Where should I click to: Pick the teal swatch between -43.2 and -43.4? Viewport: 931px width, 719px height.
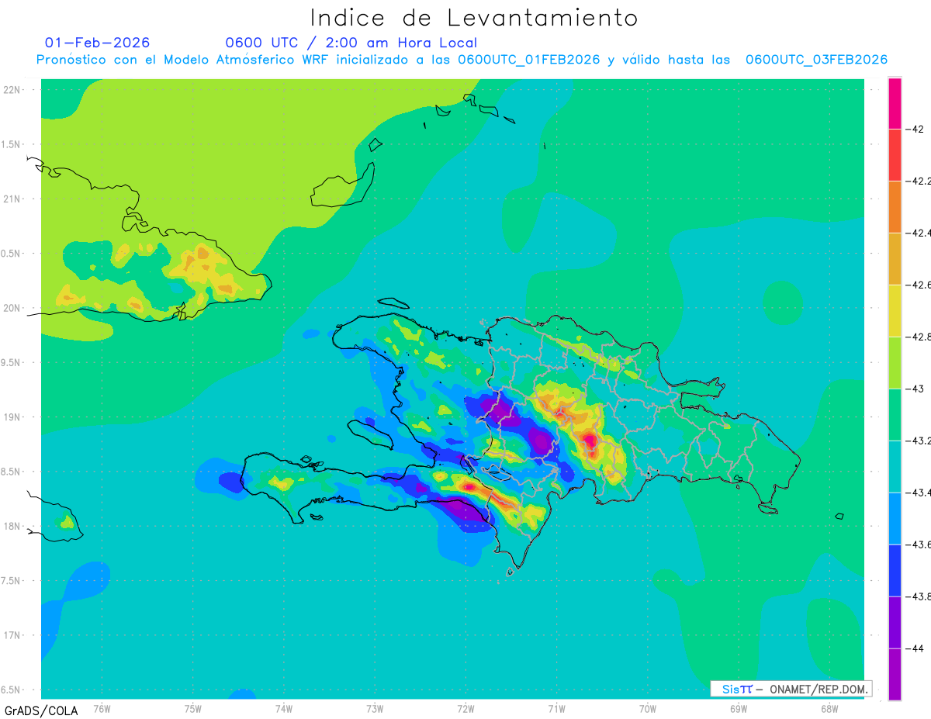(x=895, y=466)
